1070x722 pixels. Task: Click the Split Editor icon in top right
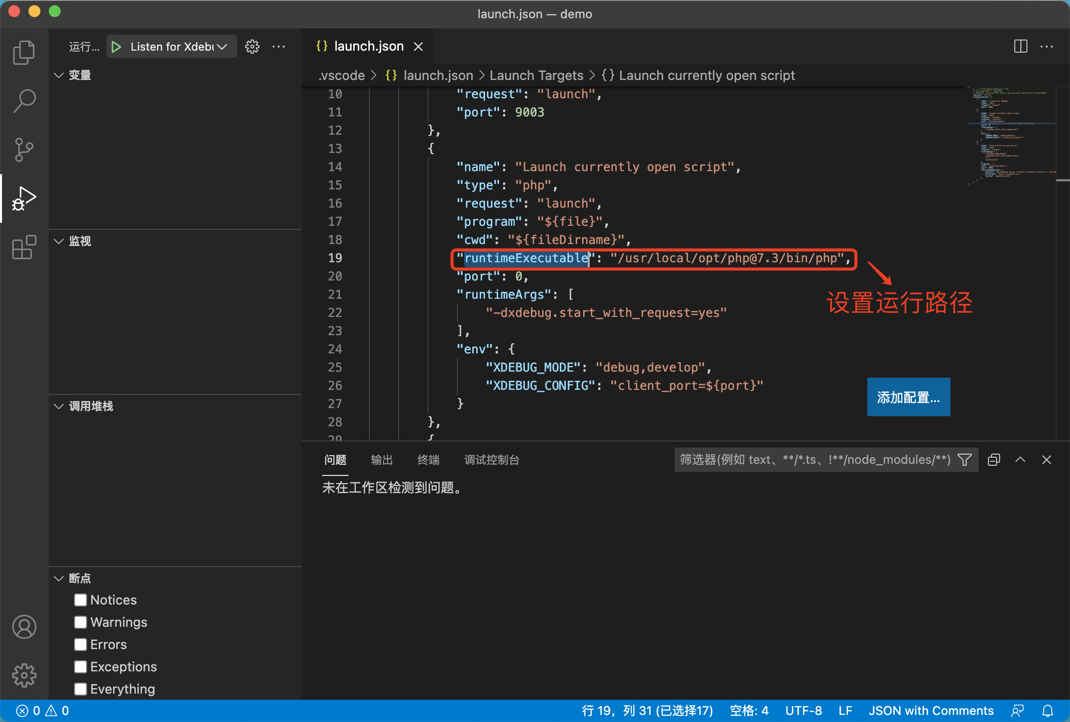1020,46
